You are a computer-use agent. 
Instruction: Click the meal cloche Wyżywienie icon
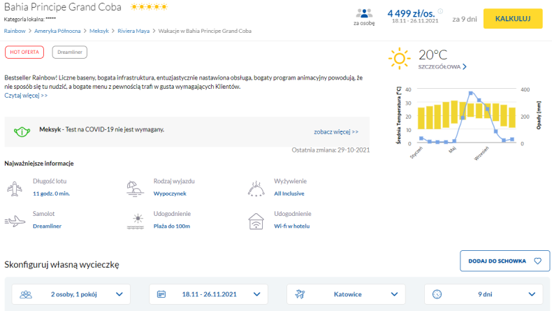[x=256, y=189]
